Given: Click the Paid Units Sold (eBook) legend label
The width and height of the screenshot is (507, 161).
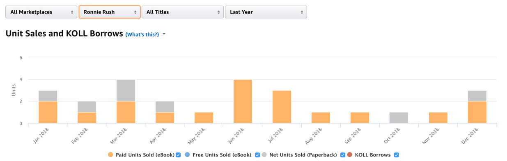Looking at the screenshot, I should click(x=145, y=155).
